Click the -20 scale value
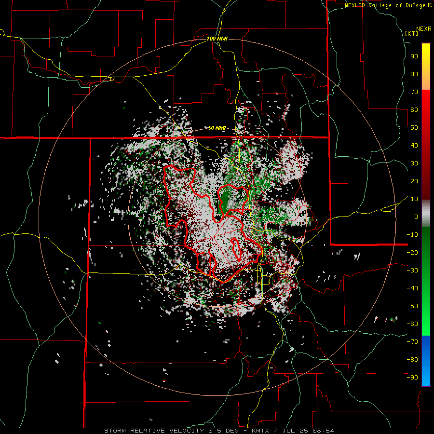This screenshot has width=434, height=434. click(412, 252)
